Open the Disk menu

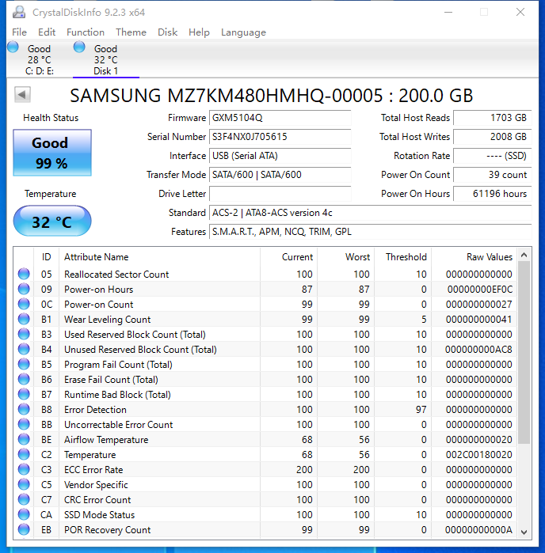tap(167, 32)
